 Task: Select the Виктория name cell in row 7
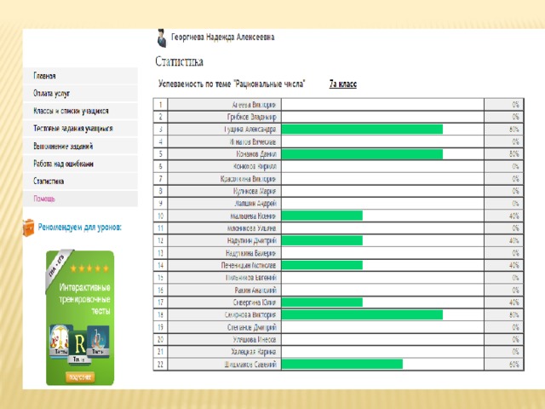click(225, 179)
